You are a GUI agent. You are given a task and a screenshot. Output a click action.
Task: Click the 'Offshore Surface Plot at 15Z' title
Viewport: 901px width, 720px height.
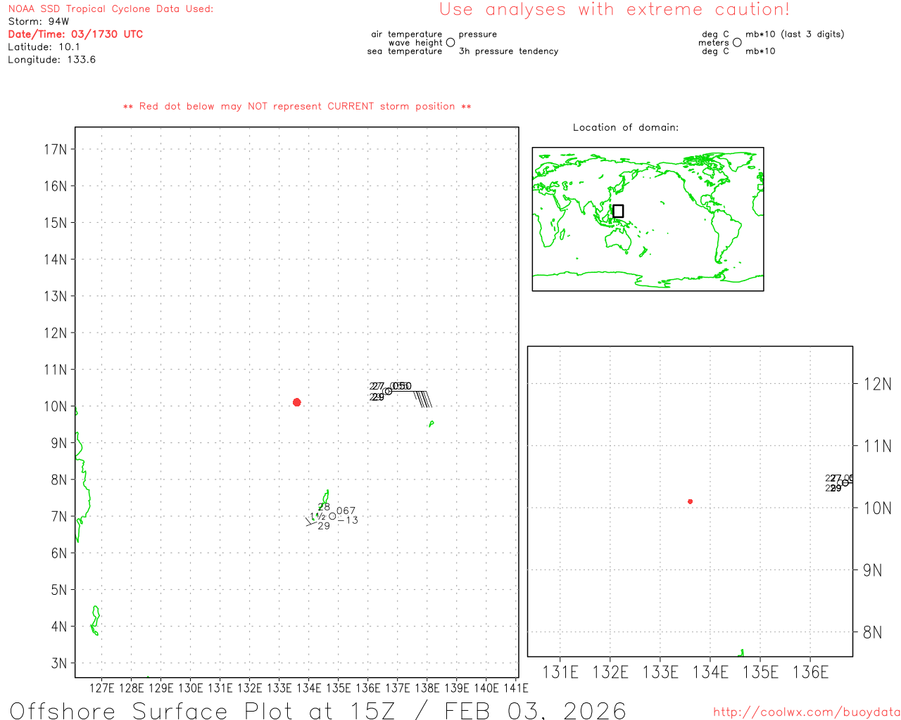[203, 710]
